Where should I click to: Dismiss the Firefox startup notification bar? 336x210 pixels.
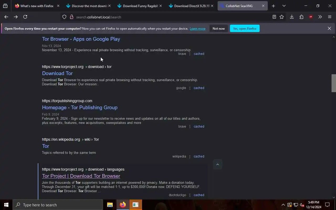(329, 28)
